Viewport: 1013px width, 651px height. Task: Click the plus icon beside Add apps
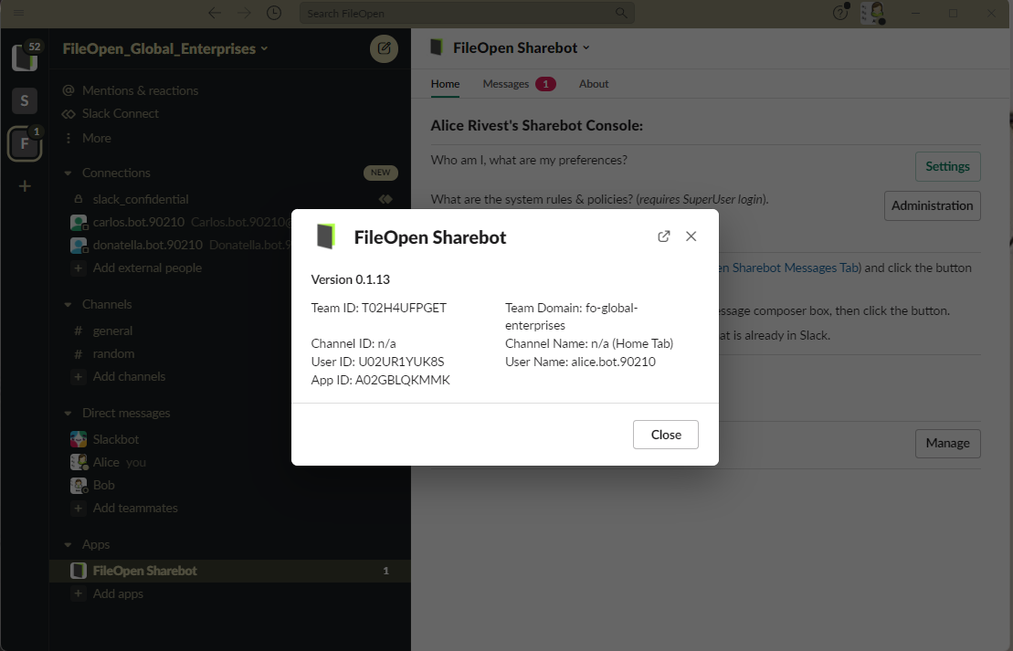click(x=79, y=594)
